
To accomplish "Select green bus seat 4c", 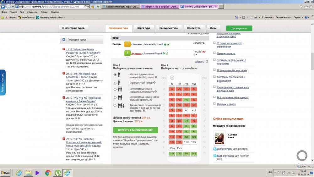I will point(187,100).
